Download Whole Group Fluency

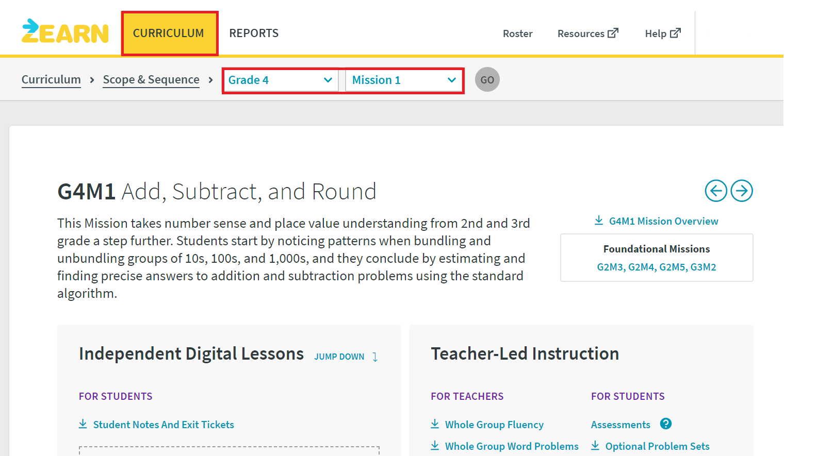[487, 425]
